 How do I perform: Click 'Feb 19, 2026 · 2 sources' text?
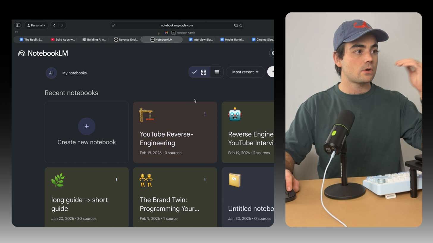click(249, 153)
